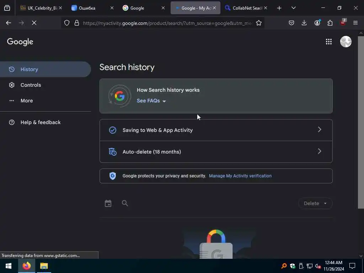Click page vertical scrollbar thumb

(x=360, y=122)
